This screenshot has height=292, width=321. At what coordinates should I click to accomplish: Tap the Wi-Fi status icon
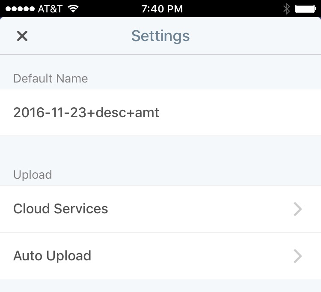coord(74,9)
